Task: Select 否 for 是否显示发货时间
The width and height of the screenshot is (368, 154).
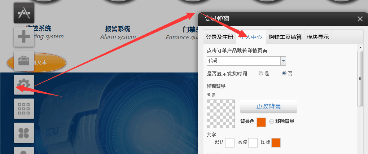Action: click(x=284, y=74)
